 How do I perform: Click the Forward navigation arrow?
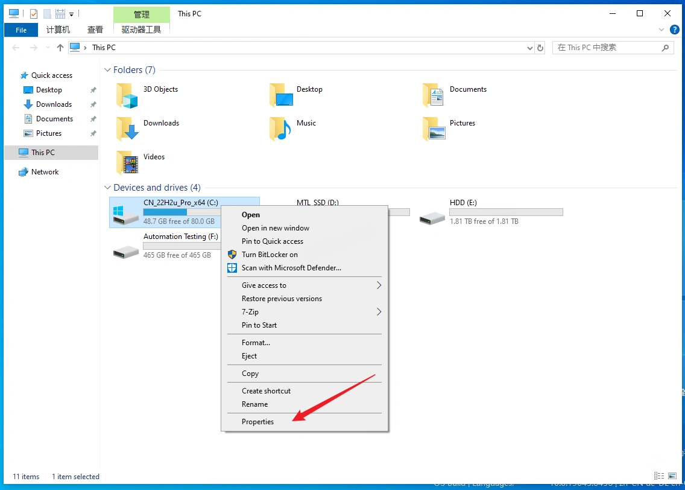pyautogui.click(x=33, y=48)
